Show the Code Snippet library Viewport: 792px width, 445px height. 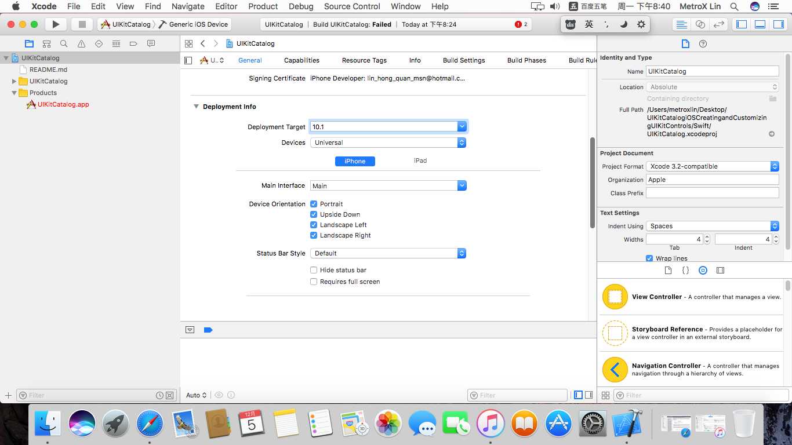pos(685,270)
